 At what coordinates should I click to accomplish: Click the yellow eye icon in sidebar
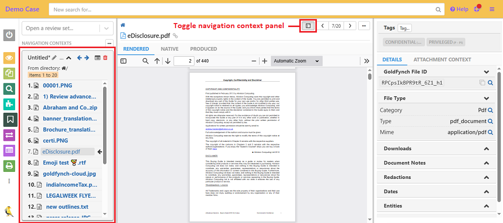9,58
